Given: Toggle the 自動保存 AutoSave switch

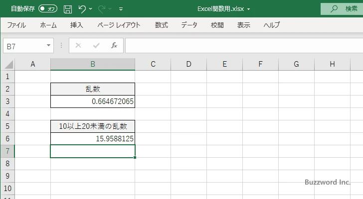Looking at the screenshot, I should [x=48, y=9].
